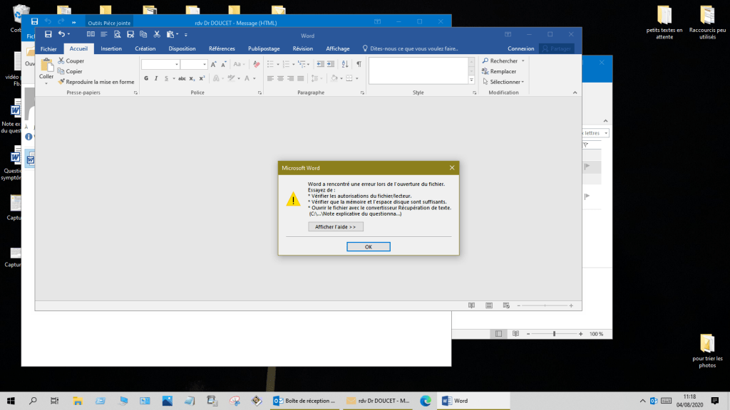Click the Print Preview magnifier icon in Word's toolbar
Viewport: 730px width, 410px height.
[x=118, y=34]
